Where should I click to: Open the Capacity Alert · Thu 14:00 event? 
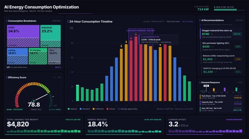tap(221, 103)
